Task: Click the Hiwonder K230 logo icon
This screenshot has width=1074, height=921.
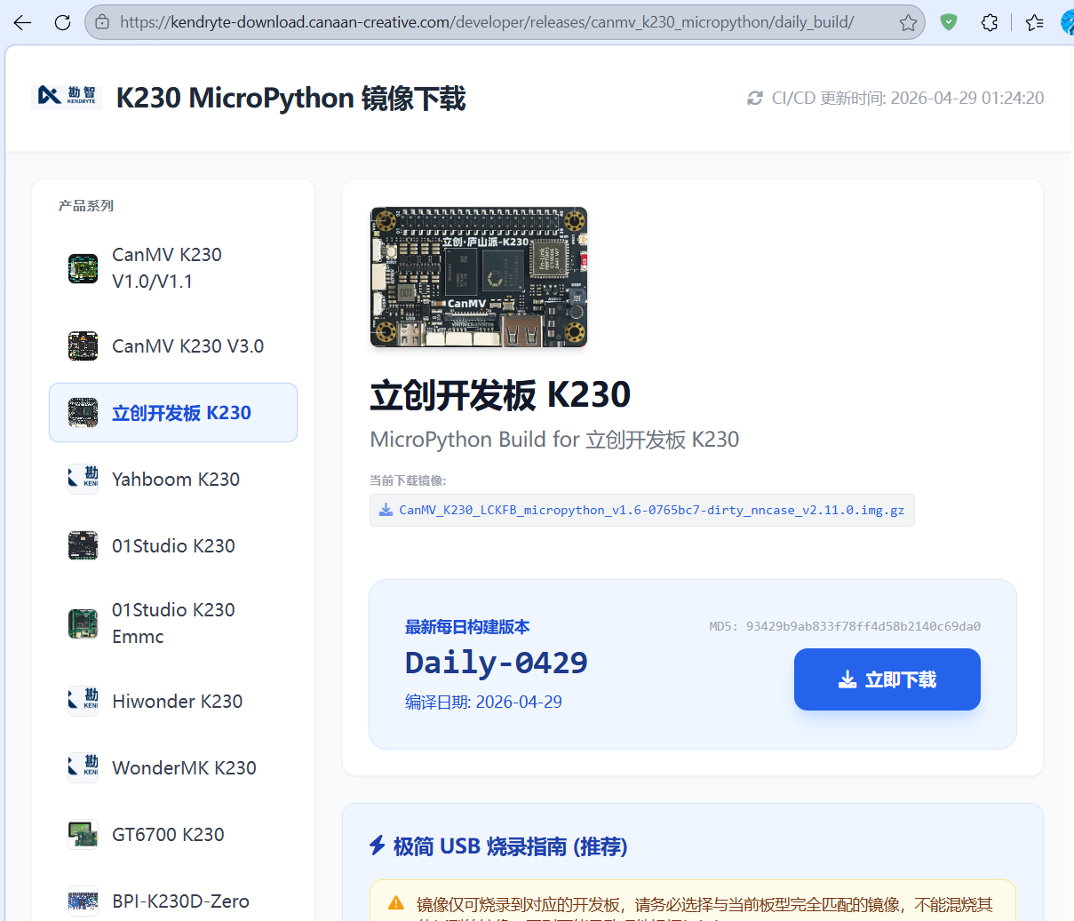Action: pos(83,701)
